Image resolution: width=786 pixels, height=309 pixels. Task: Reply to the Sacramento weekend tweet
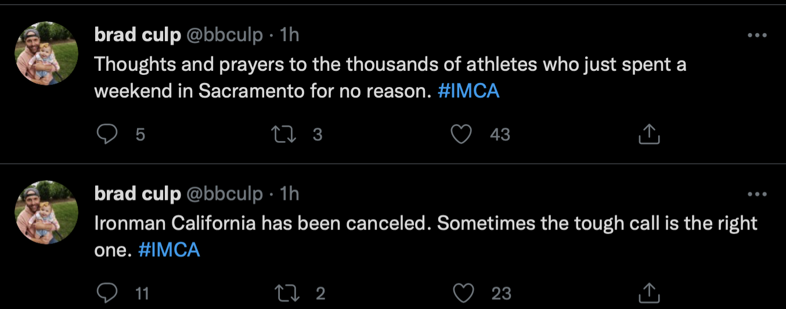106,135
